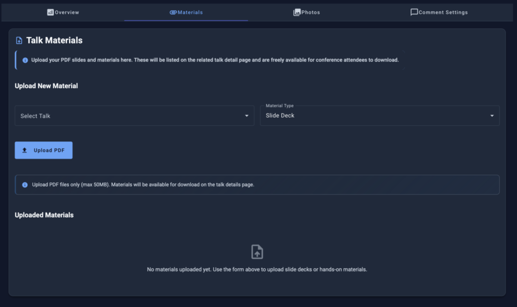Switch to the Overview tab
Image resolution: width=517 pixels, height=307 pixels.
click(63, 13)
